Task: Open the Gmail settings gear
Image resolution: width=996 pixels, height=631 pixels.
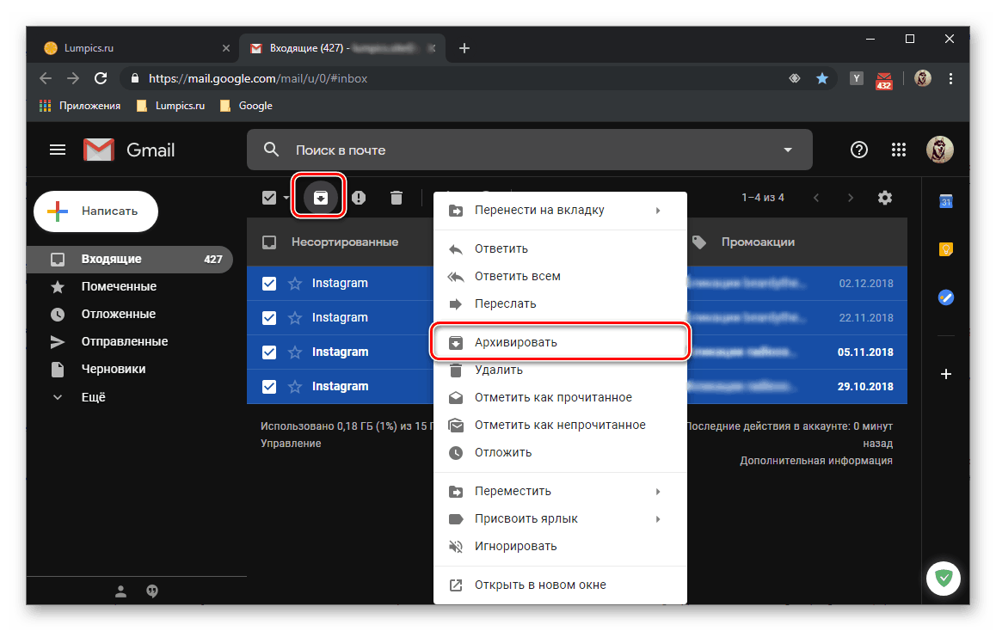Action: point(884,198)
